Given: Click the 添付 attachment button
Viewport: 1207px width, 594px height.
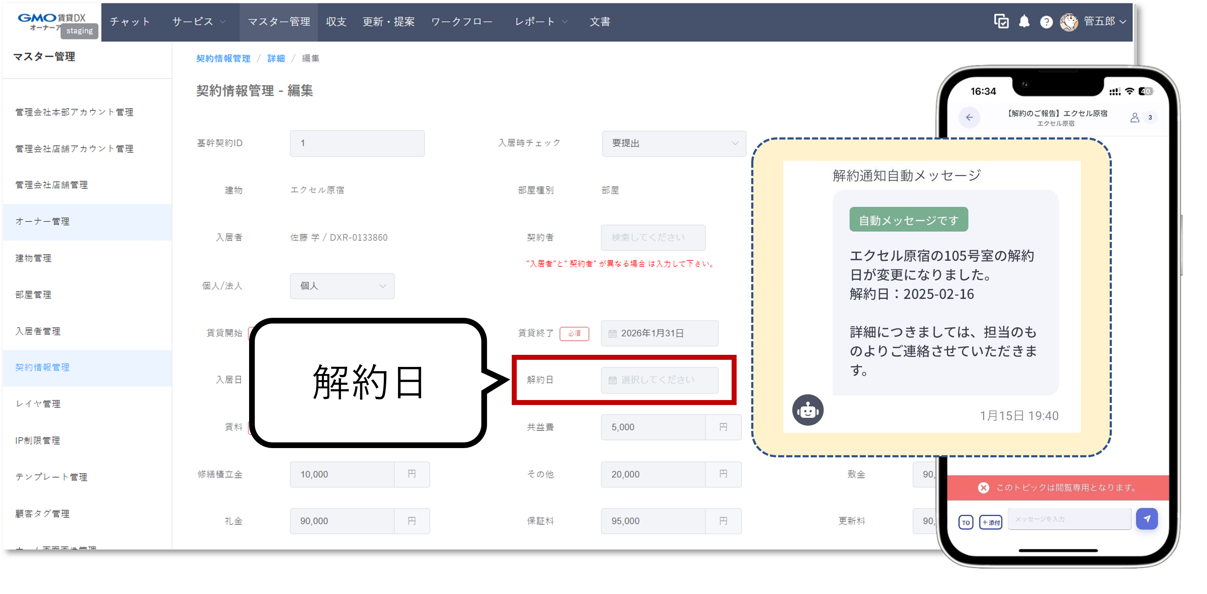Looking at the screenshot, I should pyautogui.click(x=991, y=522).
